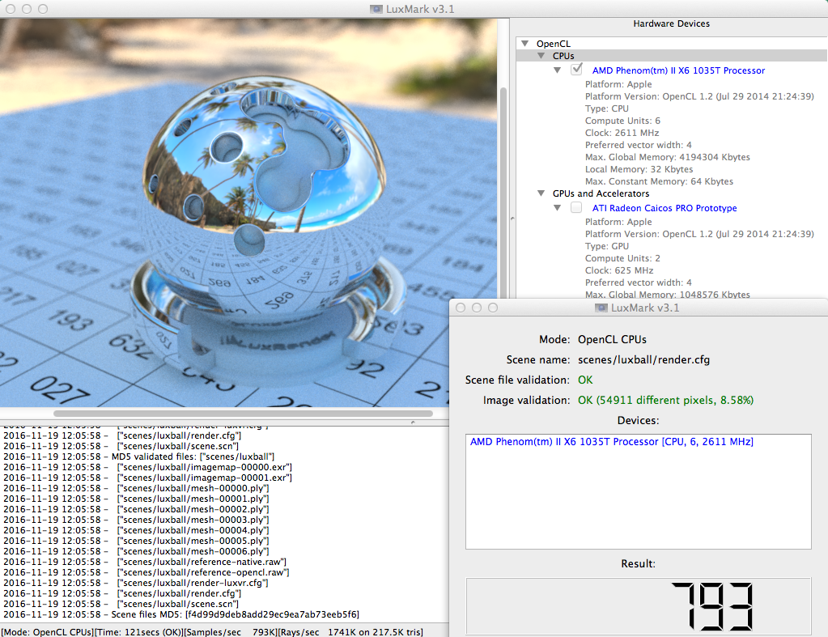Select the device in the results Devices list

[x=612, y=442]
